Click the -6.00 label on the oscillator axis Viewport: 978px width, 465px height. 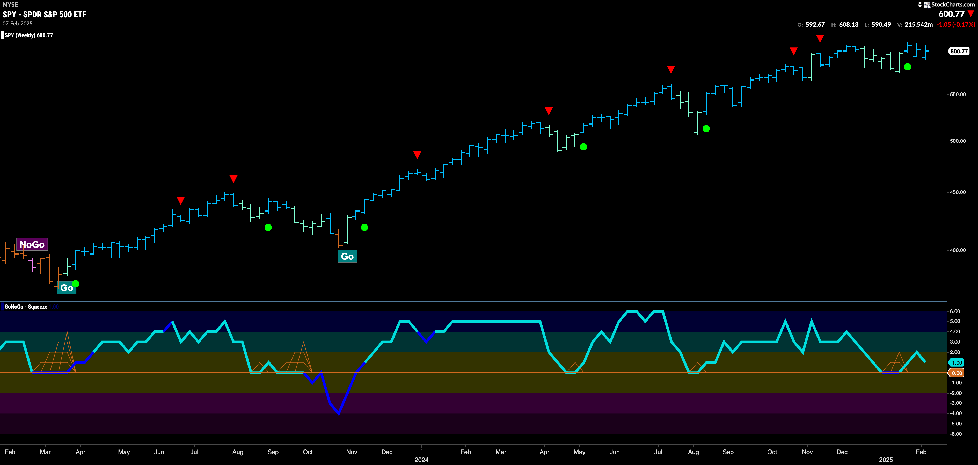pyautogui.click(x=955, y=434)
